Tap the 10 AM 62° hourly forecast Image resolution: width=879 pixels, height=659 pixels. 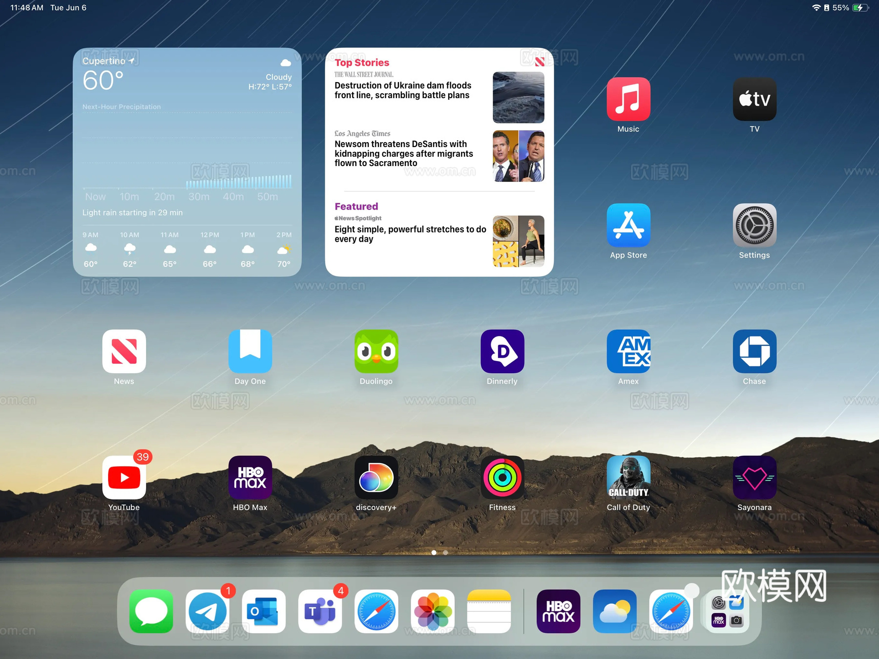point(129,250)
